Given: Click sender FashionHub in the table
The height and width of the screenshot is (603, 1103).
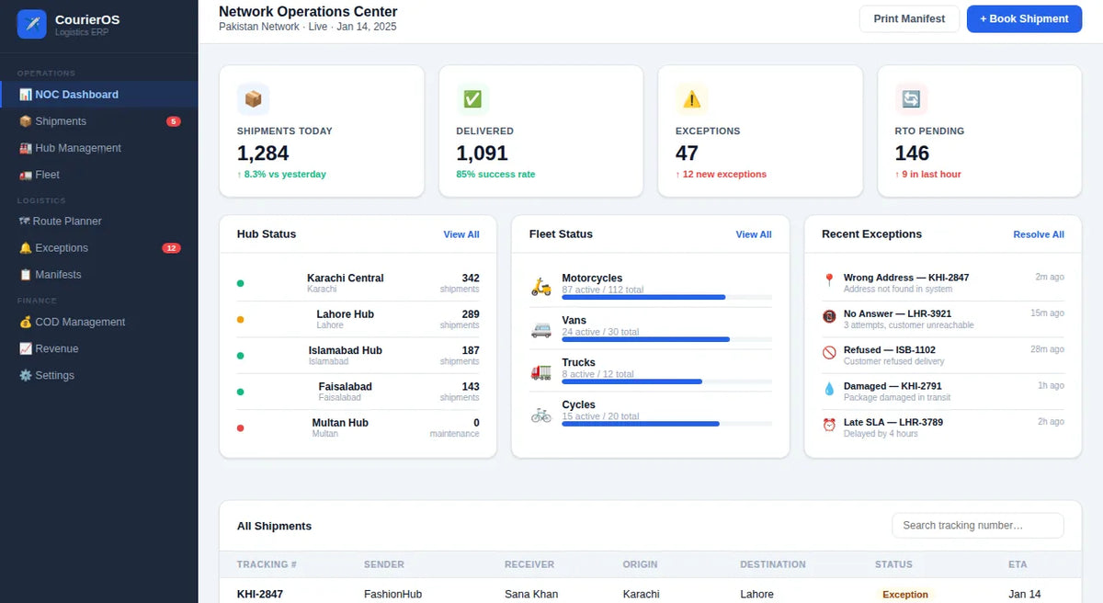Looking at the screenshot, I should (x=393, y=595).
